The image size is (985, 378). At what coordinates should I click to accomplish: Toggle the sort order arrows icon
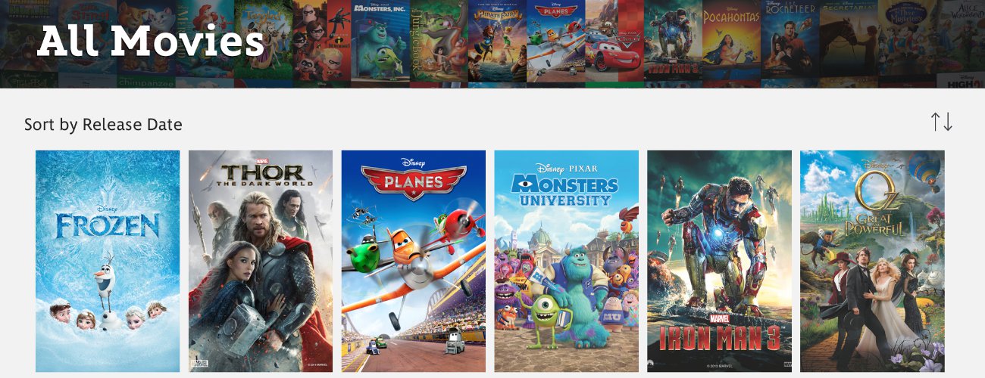(942, 122)
